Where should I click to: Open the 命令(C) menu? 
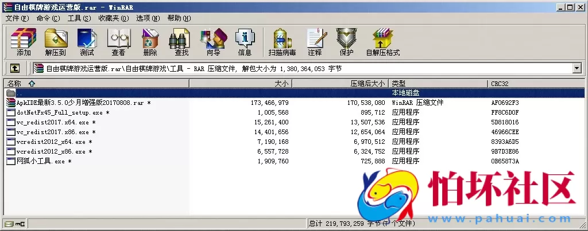[x=48, y=18]
